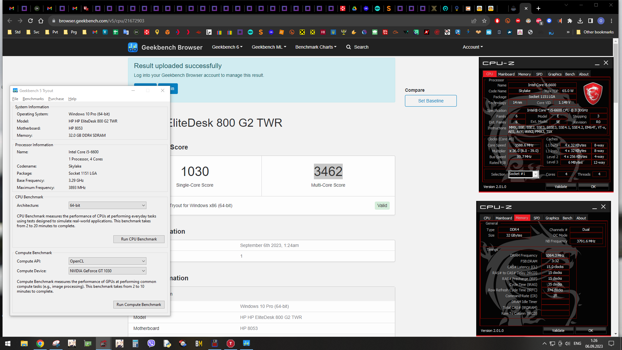This screenshot has height=350, width=622.
Task: Open the Architecture 64-bit combo box
Action: tap(108, 205)
